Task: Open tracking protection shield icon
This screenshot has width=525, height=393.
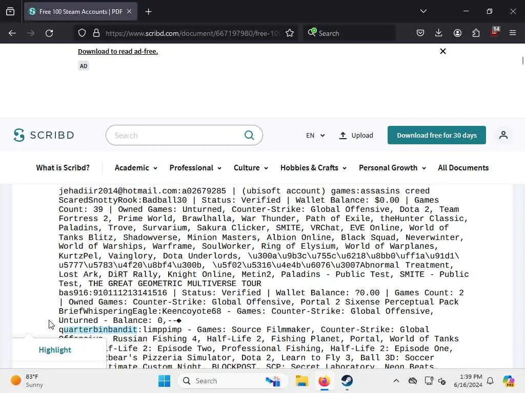Action: [82, 33]
